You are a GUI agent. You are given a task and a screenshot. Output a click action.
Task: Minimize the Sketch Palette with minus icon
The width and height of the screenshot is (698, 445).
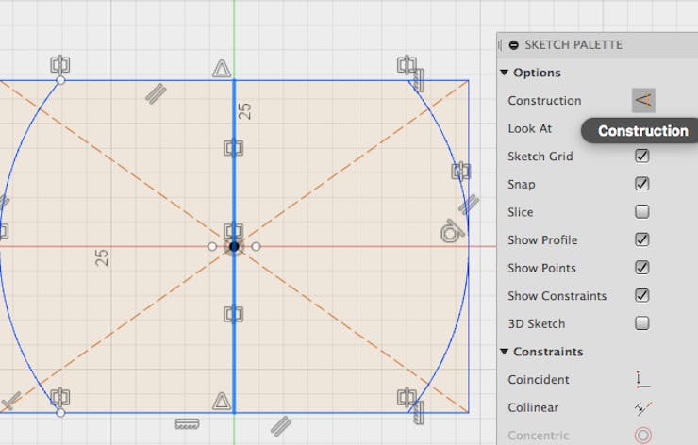tap(514, 45)
